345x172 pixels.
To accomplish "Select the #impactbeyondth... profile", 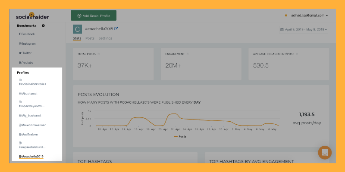I will point(31,104).
